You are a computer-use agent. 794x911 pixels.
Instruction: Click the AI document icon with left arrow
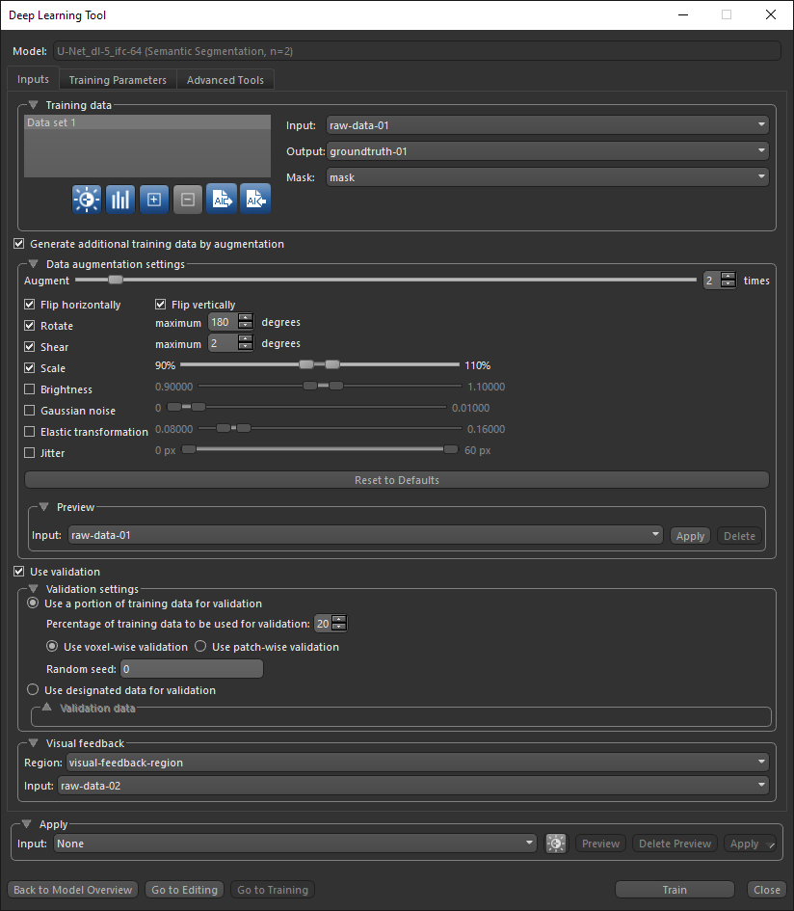coord(255,199)
